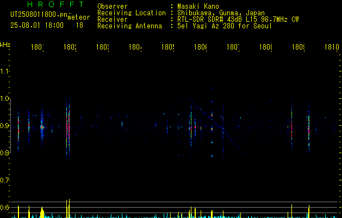Click the 1802 time axis marker
This screenshot has height=218, width=342.
(70, 47)
